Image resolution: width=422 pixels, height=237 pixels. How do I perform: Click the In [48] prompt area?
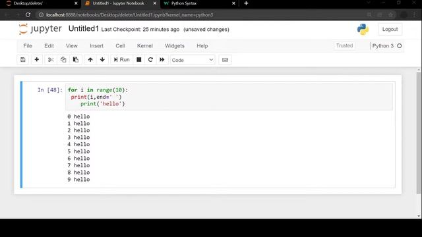50,90
